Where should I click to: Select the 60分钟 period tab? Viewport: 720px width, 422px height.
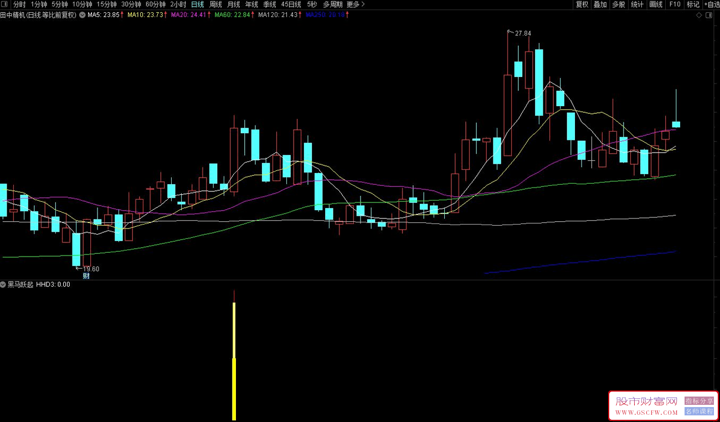click(156, 4)
